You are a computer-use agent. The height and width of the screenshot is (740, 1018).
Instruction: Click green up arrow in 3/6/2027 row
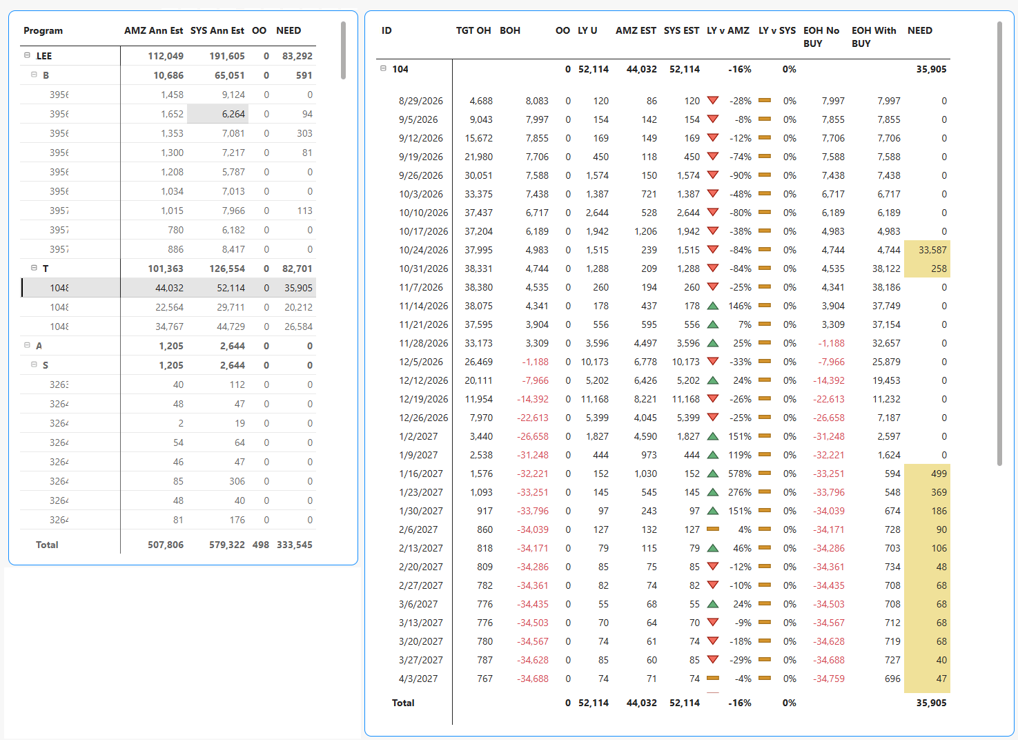[x=713, y=604]
